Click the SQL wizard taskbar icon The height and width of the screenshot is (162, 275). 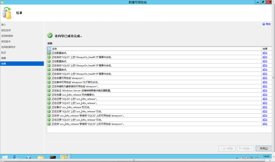coord(65,157)
